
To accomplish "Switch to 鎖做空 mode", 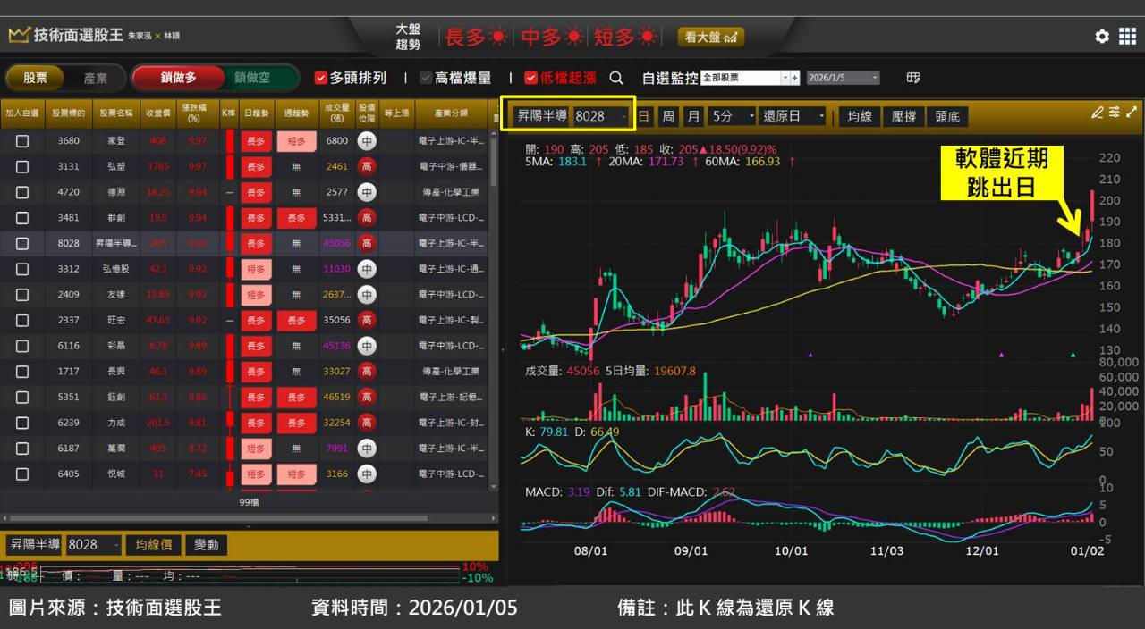I will (x=252, y=78).
